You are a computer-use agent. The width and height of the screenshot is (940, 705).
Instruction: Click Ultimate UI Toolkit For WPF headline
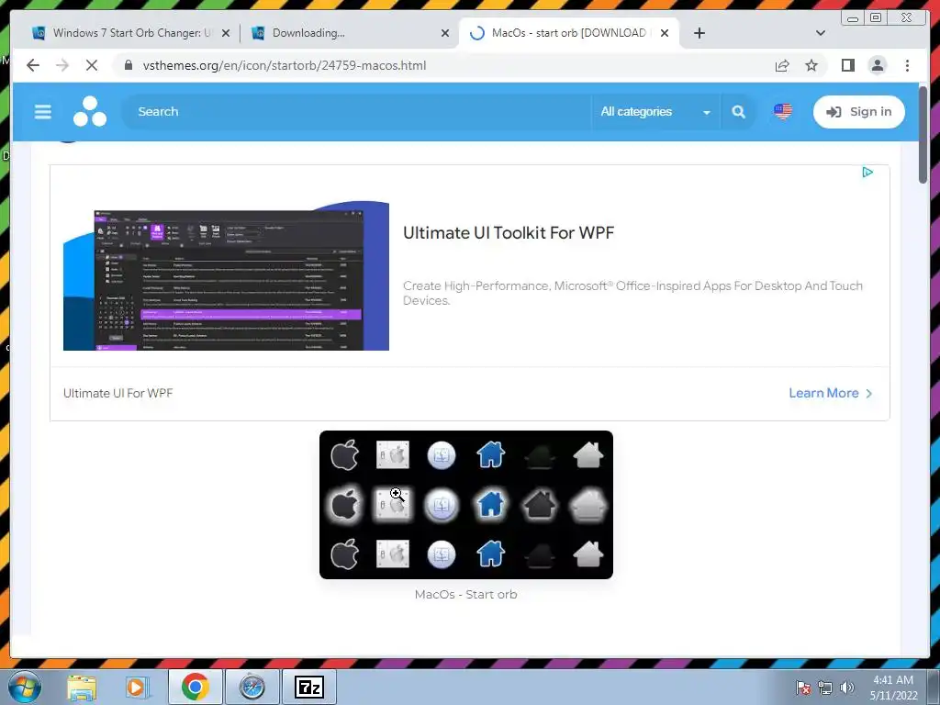pyautogui.click(x=509, y=232)
